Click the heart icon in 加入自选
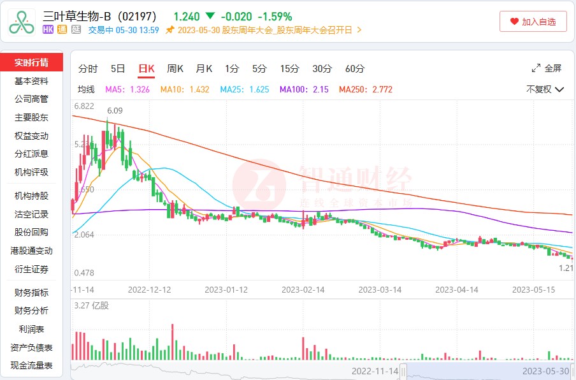576x380 pixels. pos(514,22)
